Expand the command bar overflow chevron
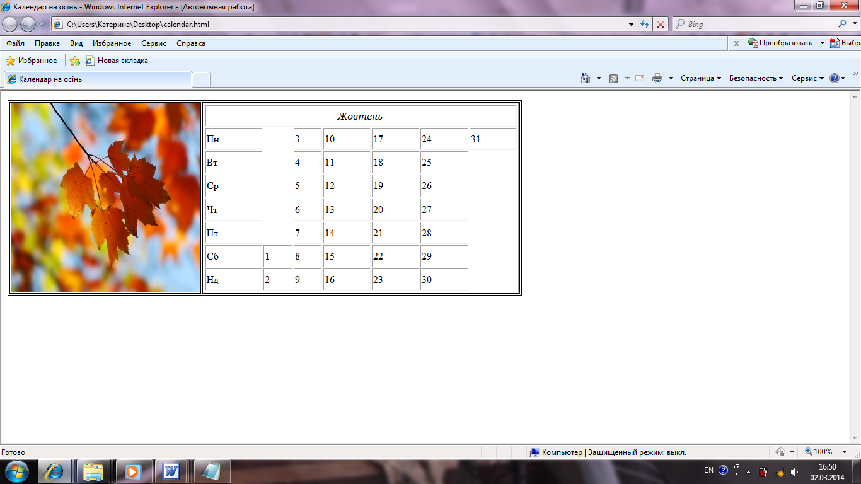The image size is (861, 484). tap(855, 74)
